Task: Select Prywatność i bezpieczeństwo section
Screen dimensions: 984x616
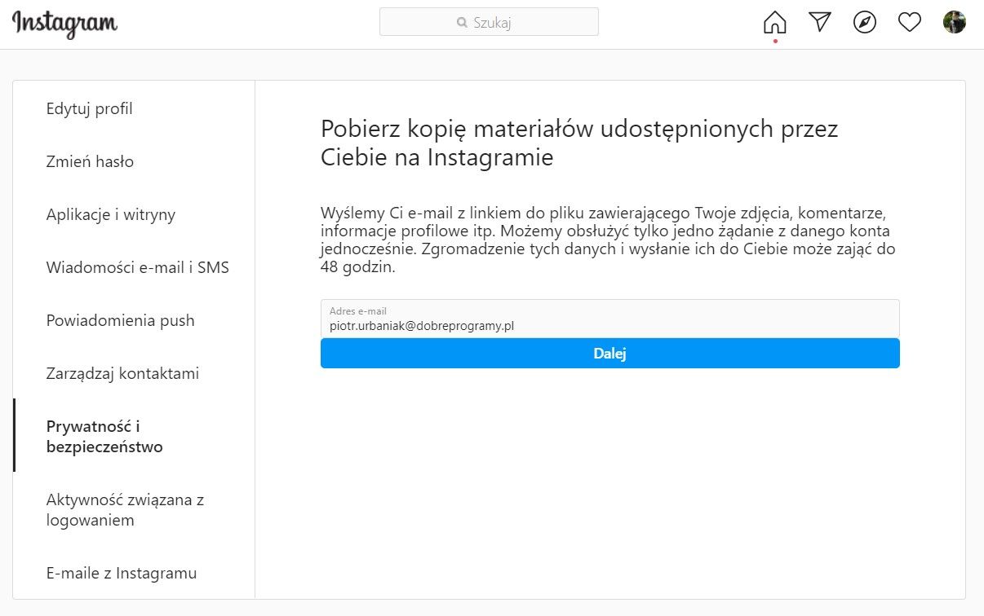Action: click(104, 436)
